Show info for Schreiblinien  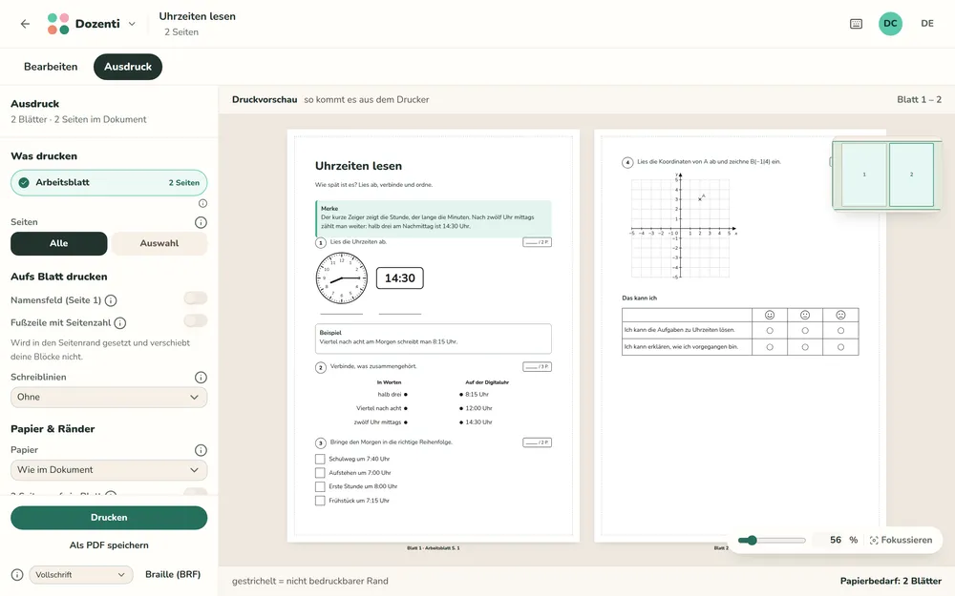click(x=201, y=378)
